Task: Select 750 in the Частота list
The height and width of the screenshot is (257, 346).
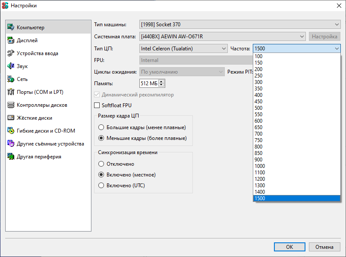Action: coord(259,140)
